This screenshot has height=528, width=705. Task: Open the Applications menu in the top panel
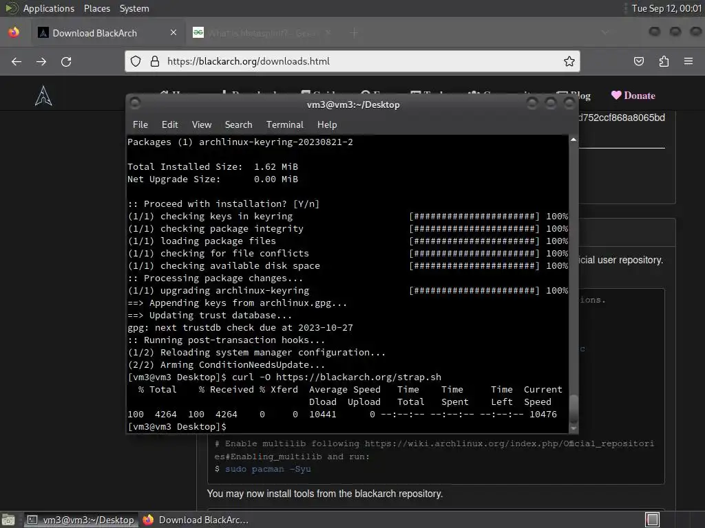click(x=49, y=8)
